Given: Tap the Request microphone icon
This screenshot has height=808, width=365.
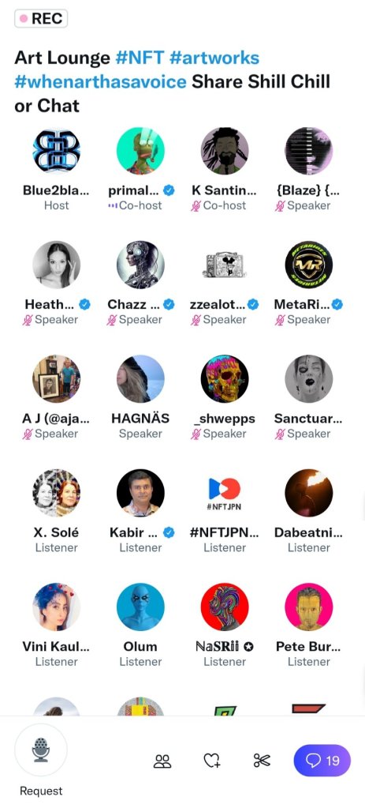Looking at the screenshot, I should click(41, 750).
